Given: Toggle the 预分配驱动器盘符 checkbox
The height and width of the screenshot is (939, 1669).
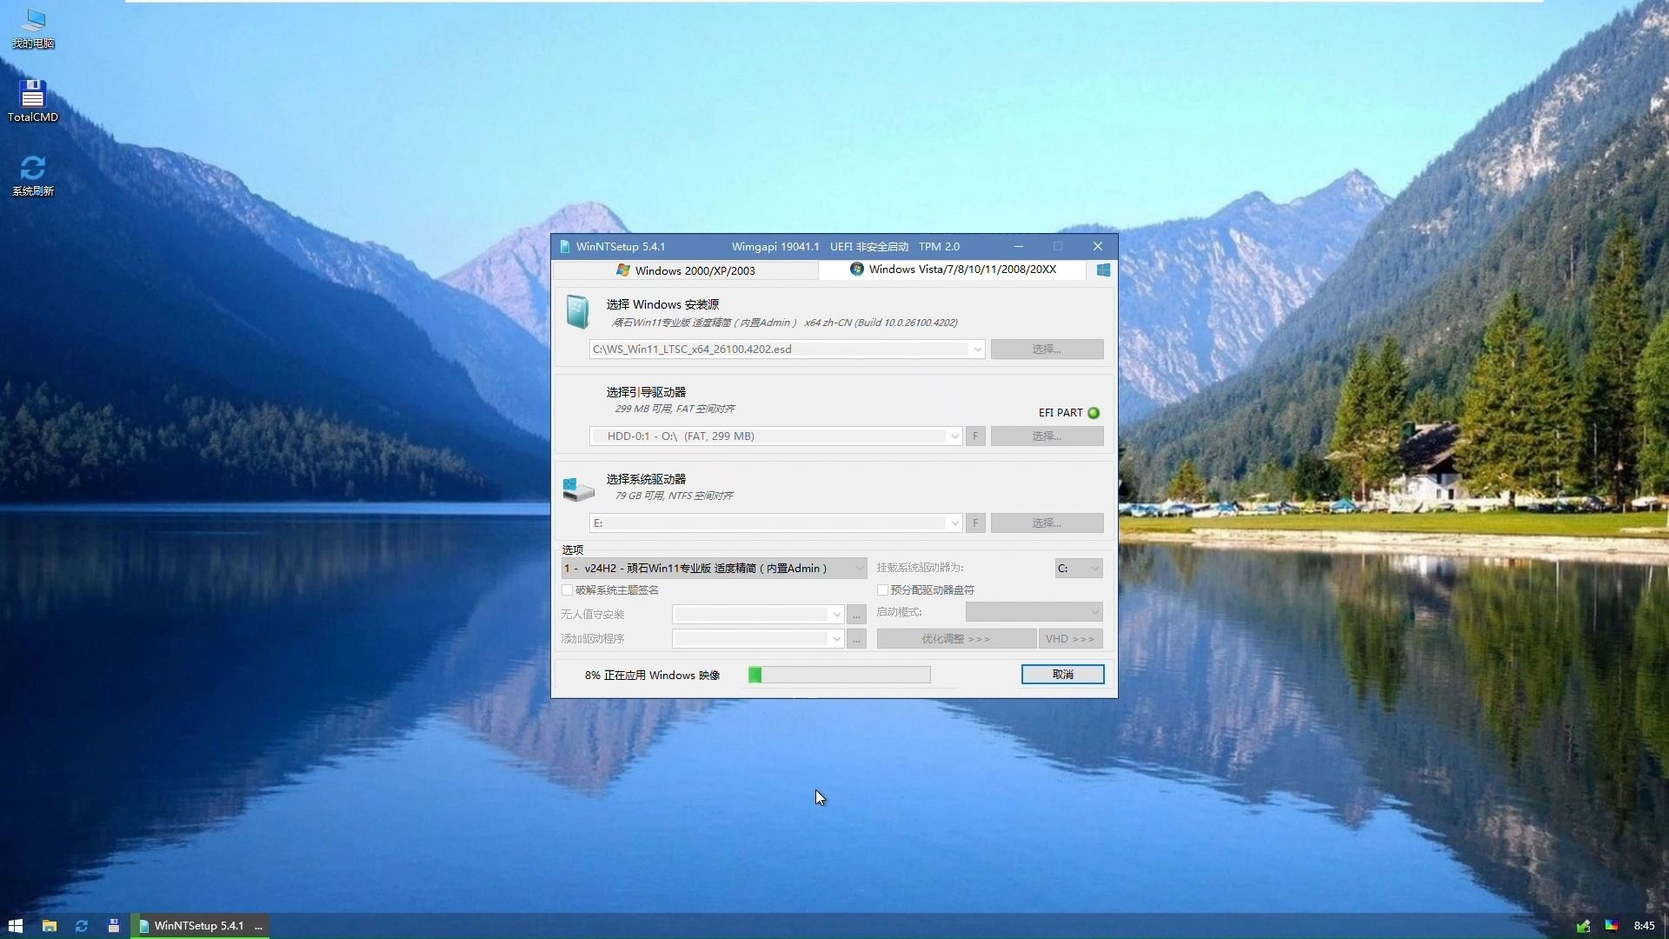Looking at the screenshot, I should (x=882, y=590).
